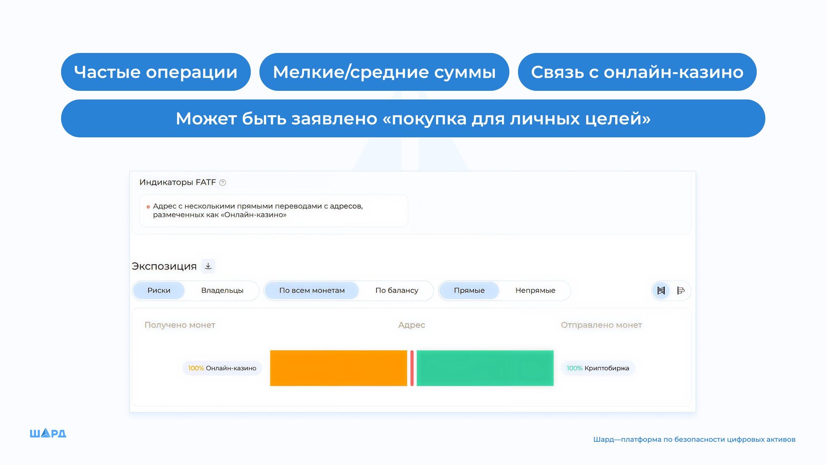This screenshot has height=465, width=826.
Task: Click the 100% Криптобиржа label chip
Action: pyautogui.click(x=598, y=368)
